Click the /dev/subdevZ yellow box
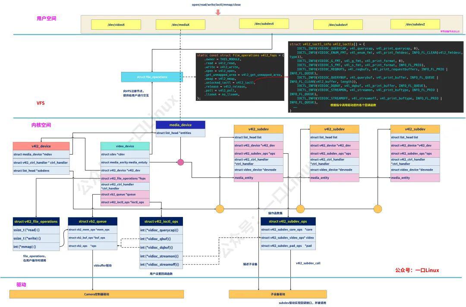The height and width of the screenshot is (307, 466). pyautogui.click(x=415, y=24)
